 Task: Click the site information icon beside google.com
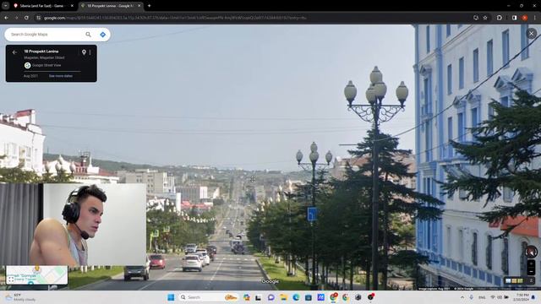(39, 18)
